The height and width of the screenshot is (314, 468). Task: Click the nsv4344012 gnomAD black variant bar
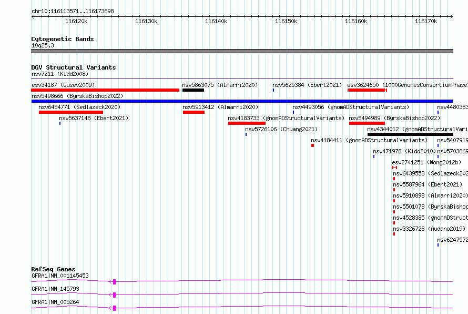pyautogui.click(x=410, y=134)
